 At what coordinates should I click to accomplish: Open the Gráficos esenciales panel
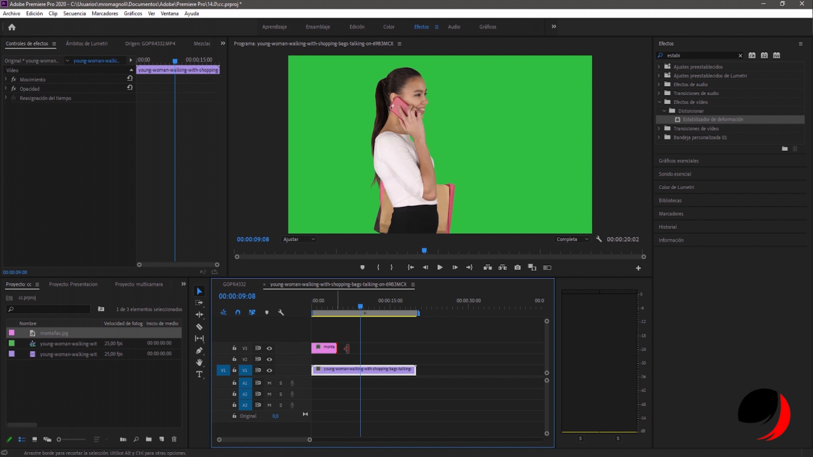coord(678,161)
